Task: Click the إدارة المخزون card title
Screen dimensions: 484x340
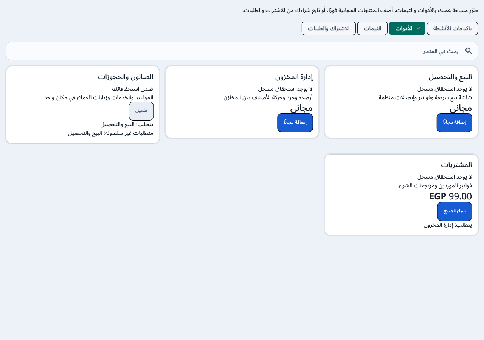Action: point(294,77)
